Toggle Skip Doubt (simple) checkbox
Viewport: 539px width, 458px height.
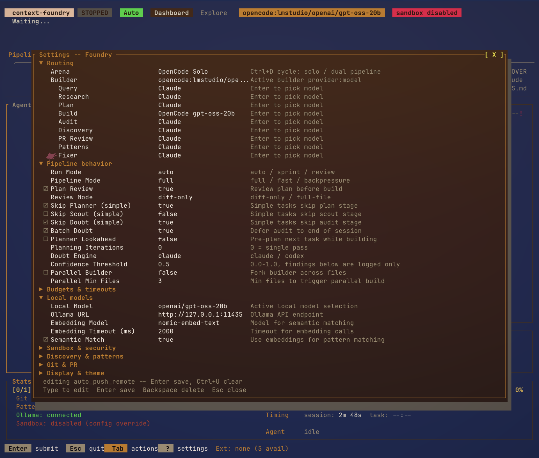click(x=46, y=222)
